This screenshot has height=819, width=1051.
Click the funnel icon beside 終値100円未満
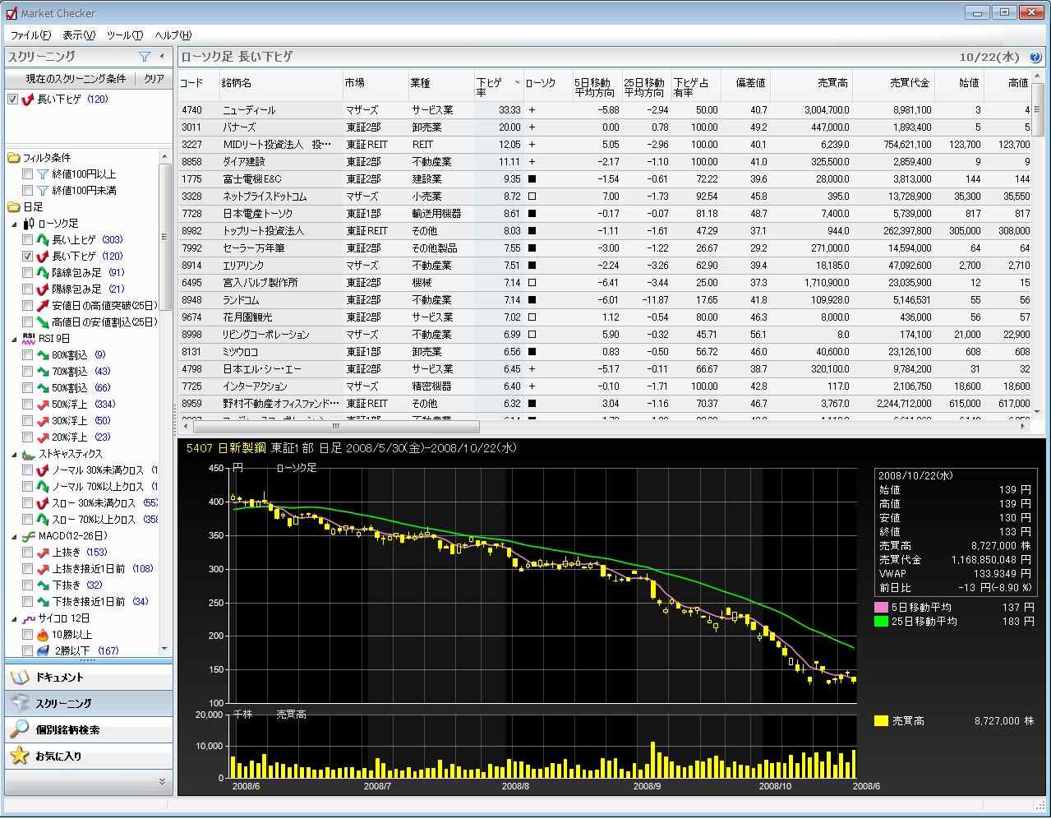point(43,191)
